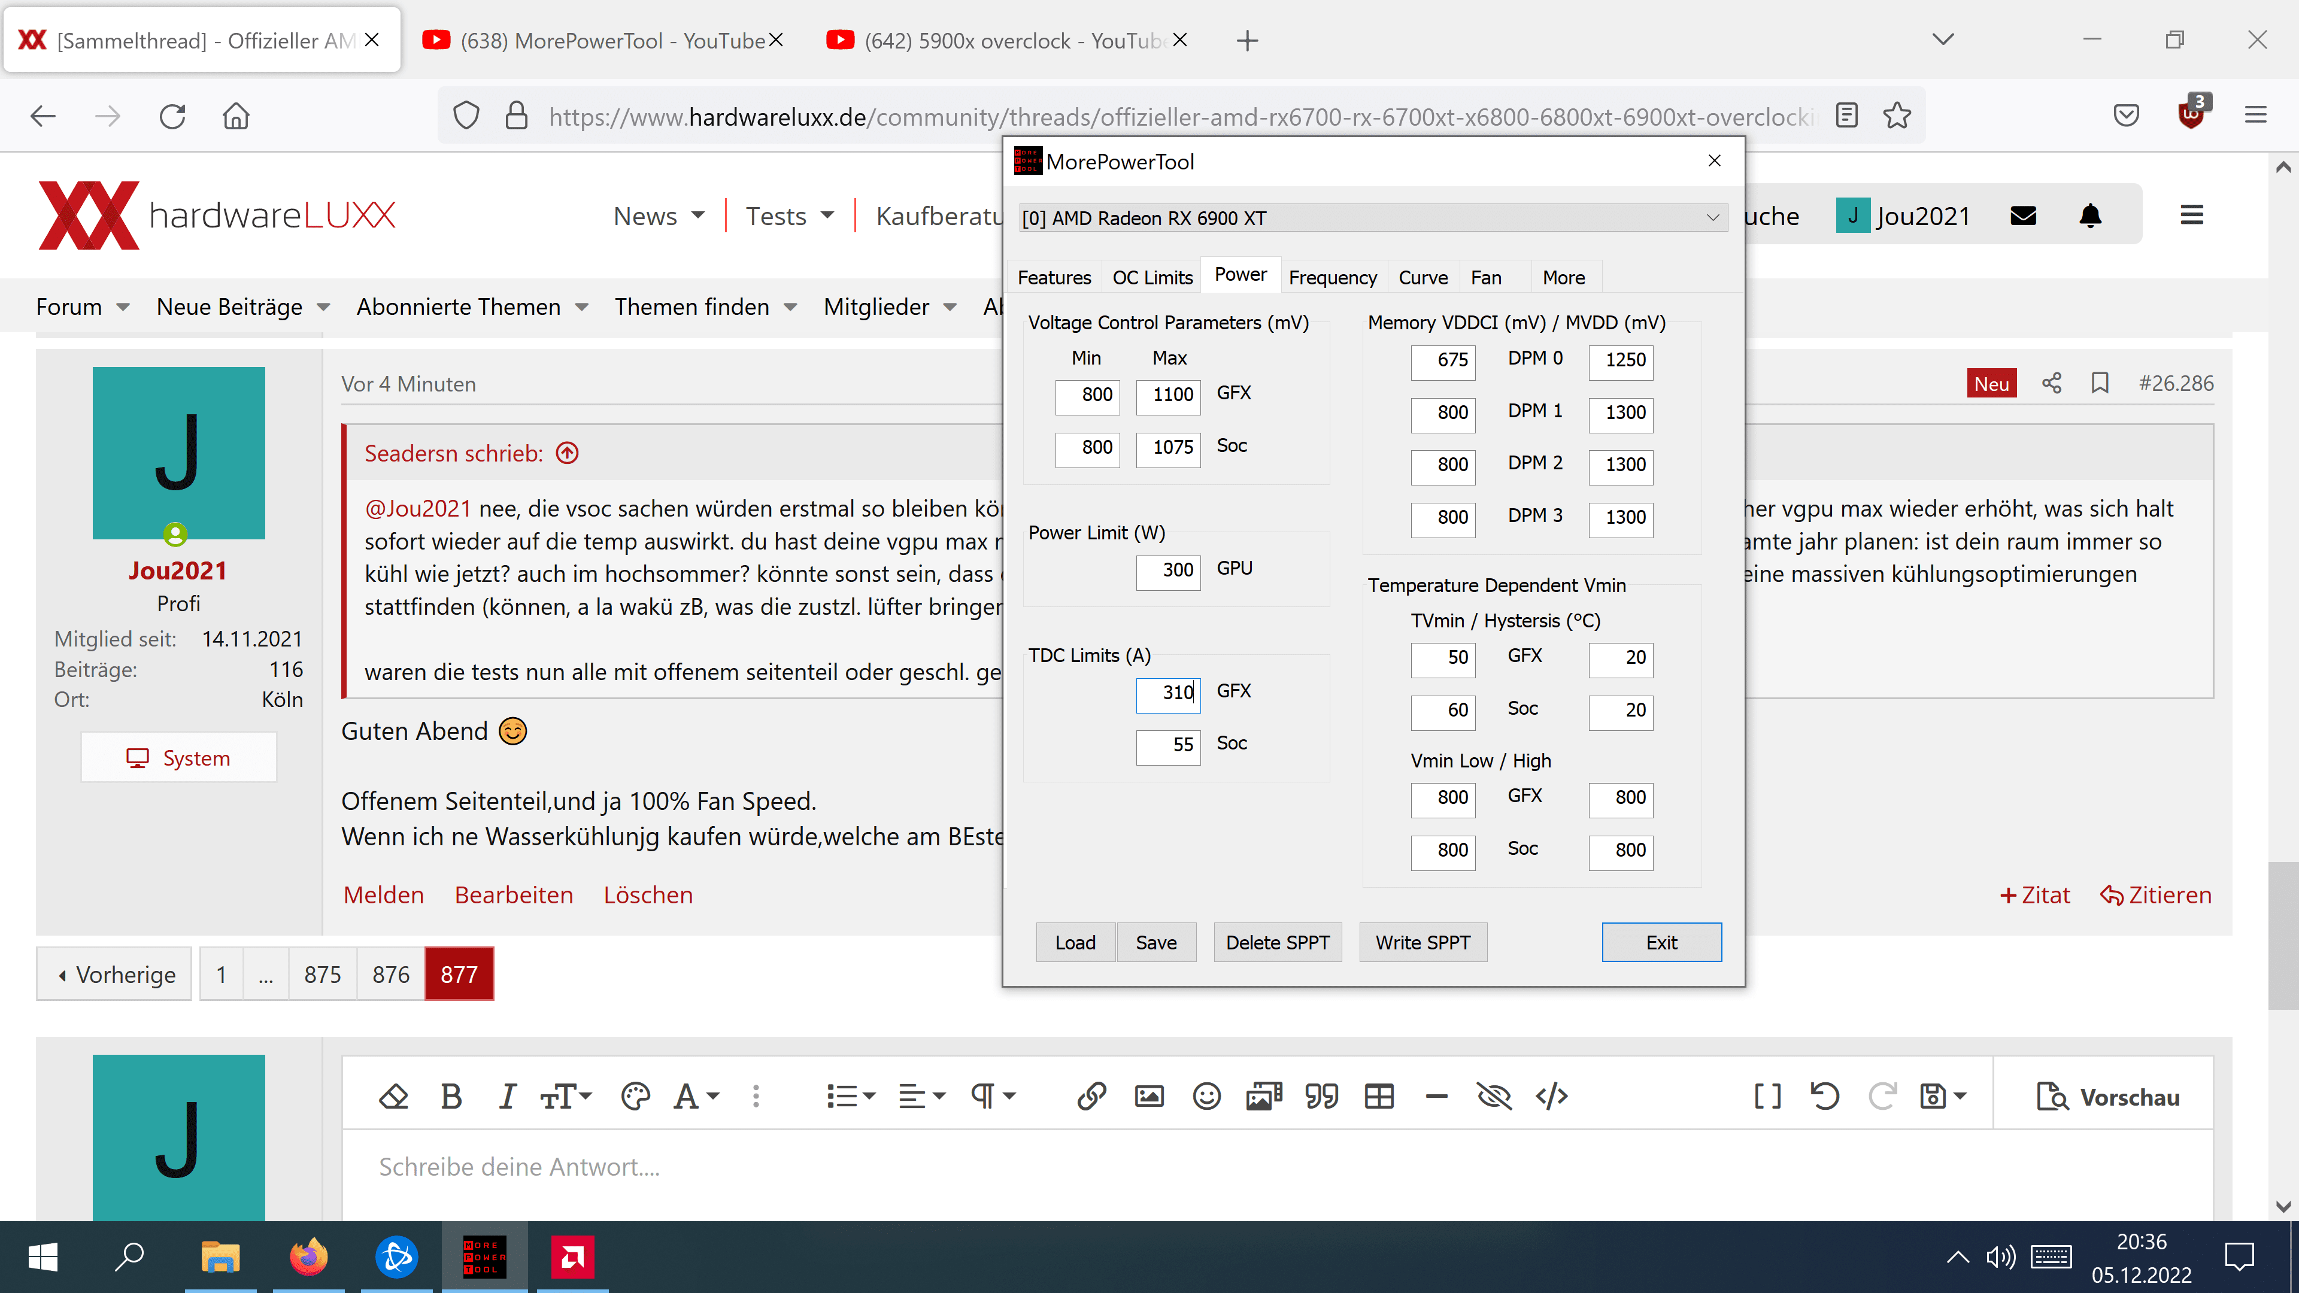Screen dimensions: 2299x1293
Task: Click the Bearbeiten edit post link
Action: (x=514, y=895)
